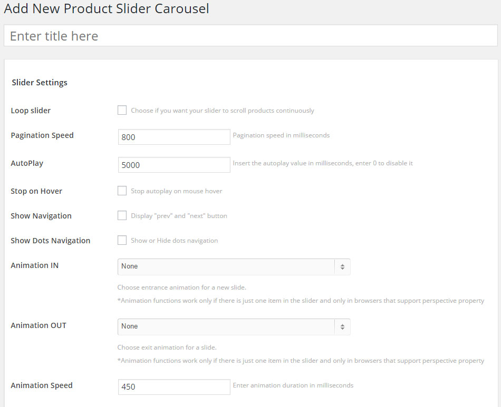The image size is (501, 407).
Task: Click the Show Dots Navigation label
Action: pos(51,241)
